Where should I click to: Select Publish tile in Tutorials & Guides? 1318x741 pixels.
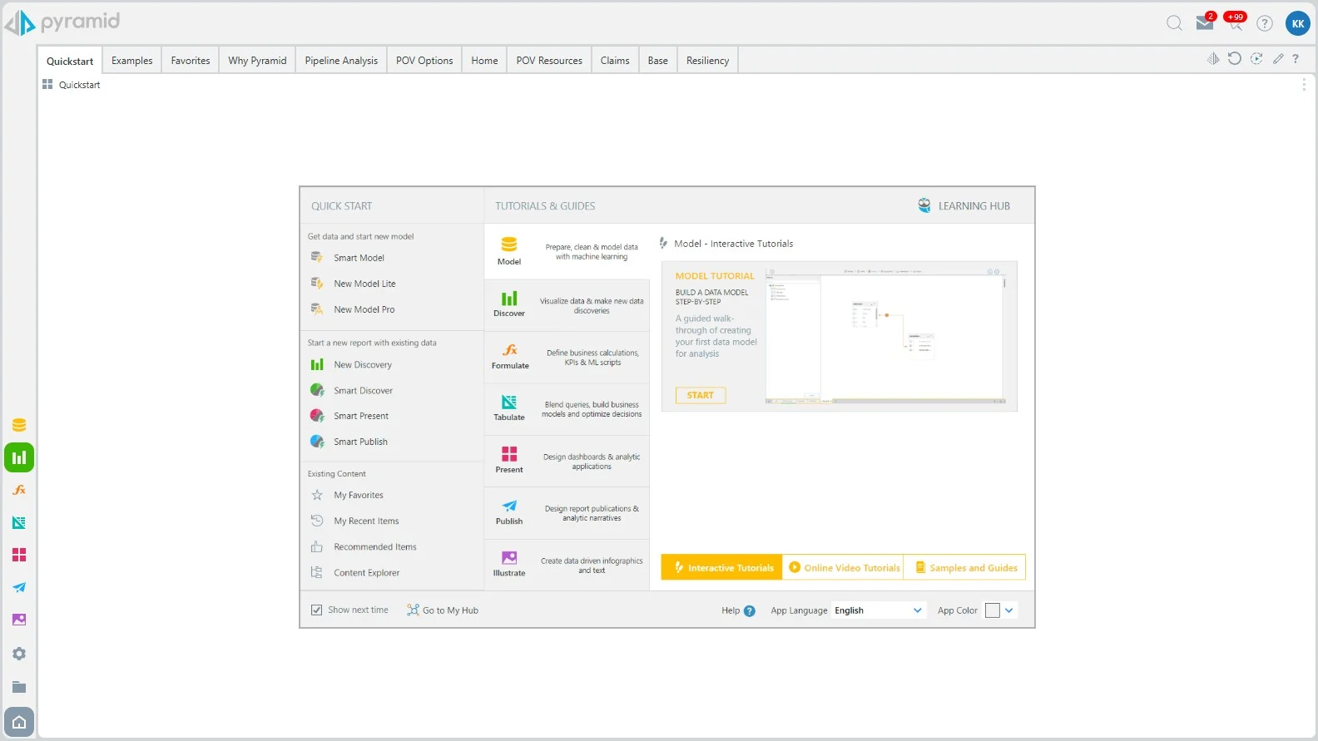[567, 513]
